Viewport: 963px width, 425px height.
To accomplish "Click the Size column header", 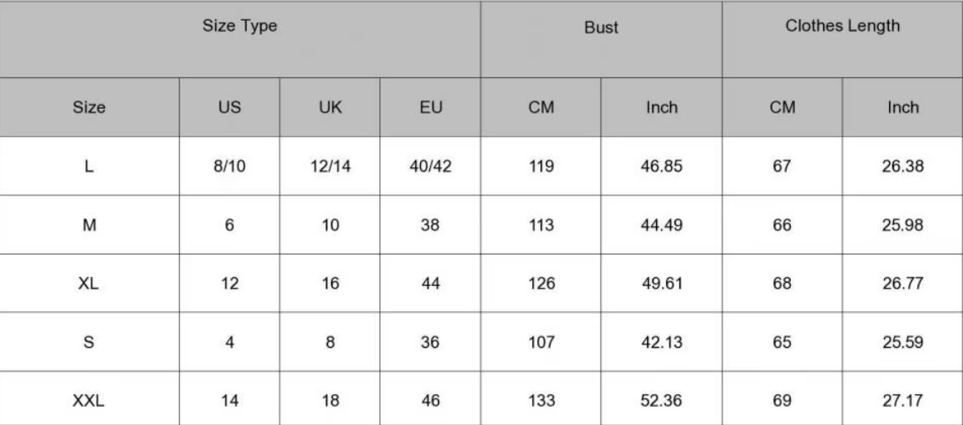I will [89, 107].
